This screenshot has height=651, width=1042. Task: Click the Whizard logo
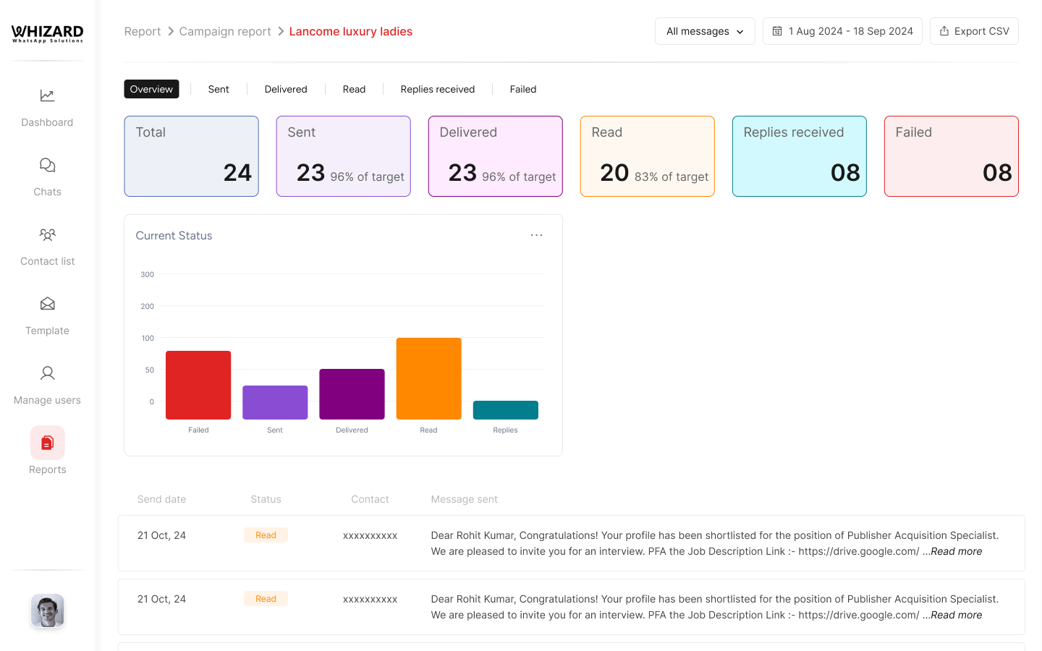point(47,33)
